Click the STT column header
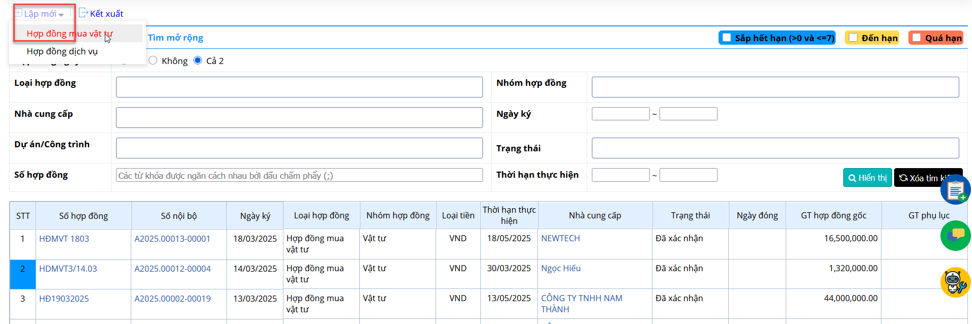972x324 pixels. (x=23, y=216)
